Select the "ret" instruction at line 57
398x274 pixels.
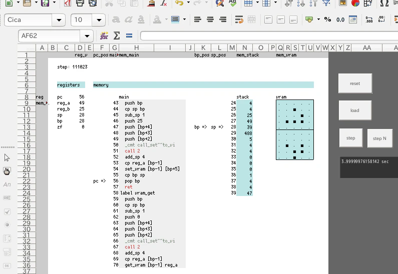(x=129, y=187)
